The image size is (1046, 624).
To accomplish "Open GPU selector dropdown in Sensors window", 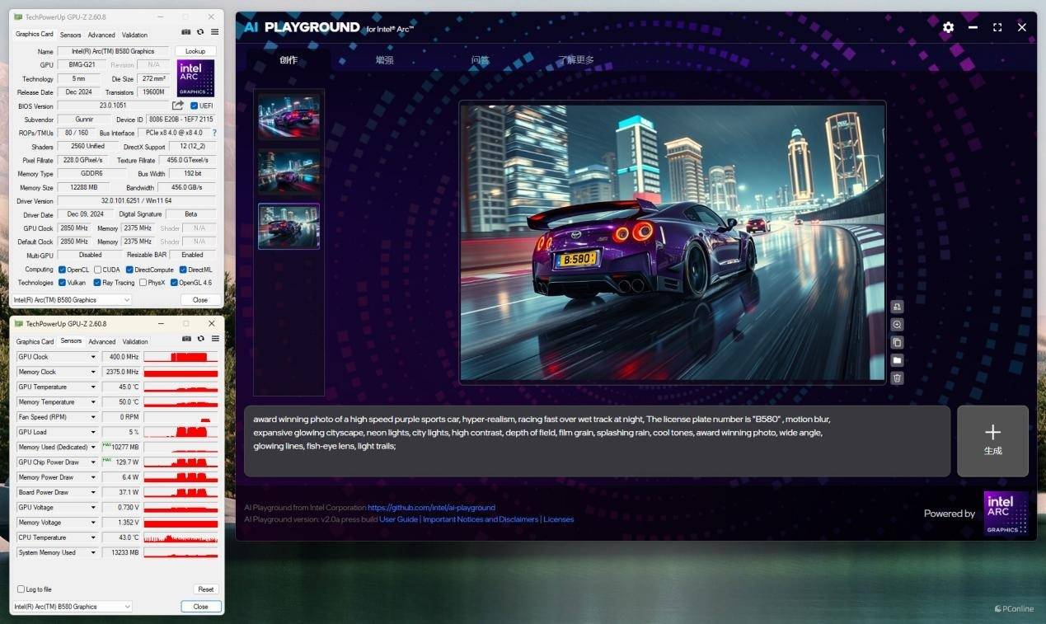I will pyautogui.click(x=72, y=607).
